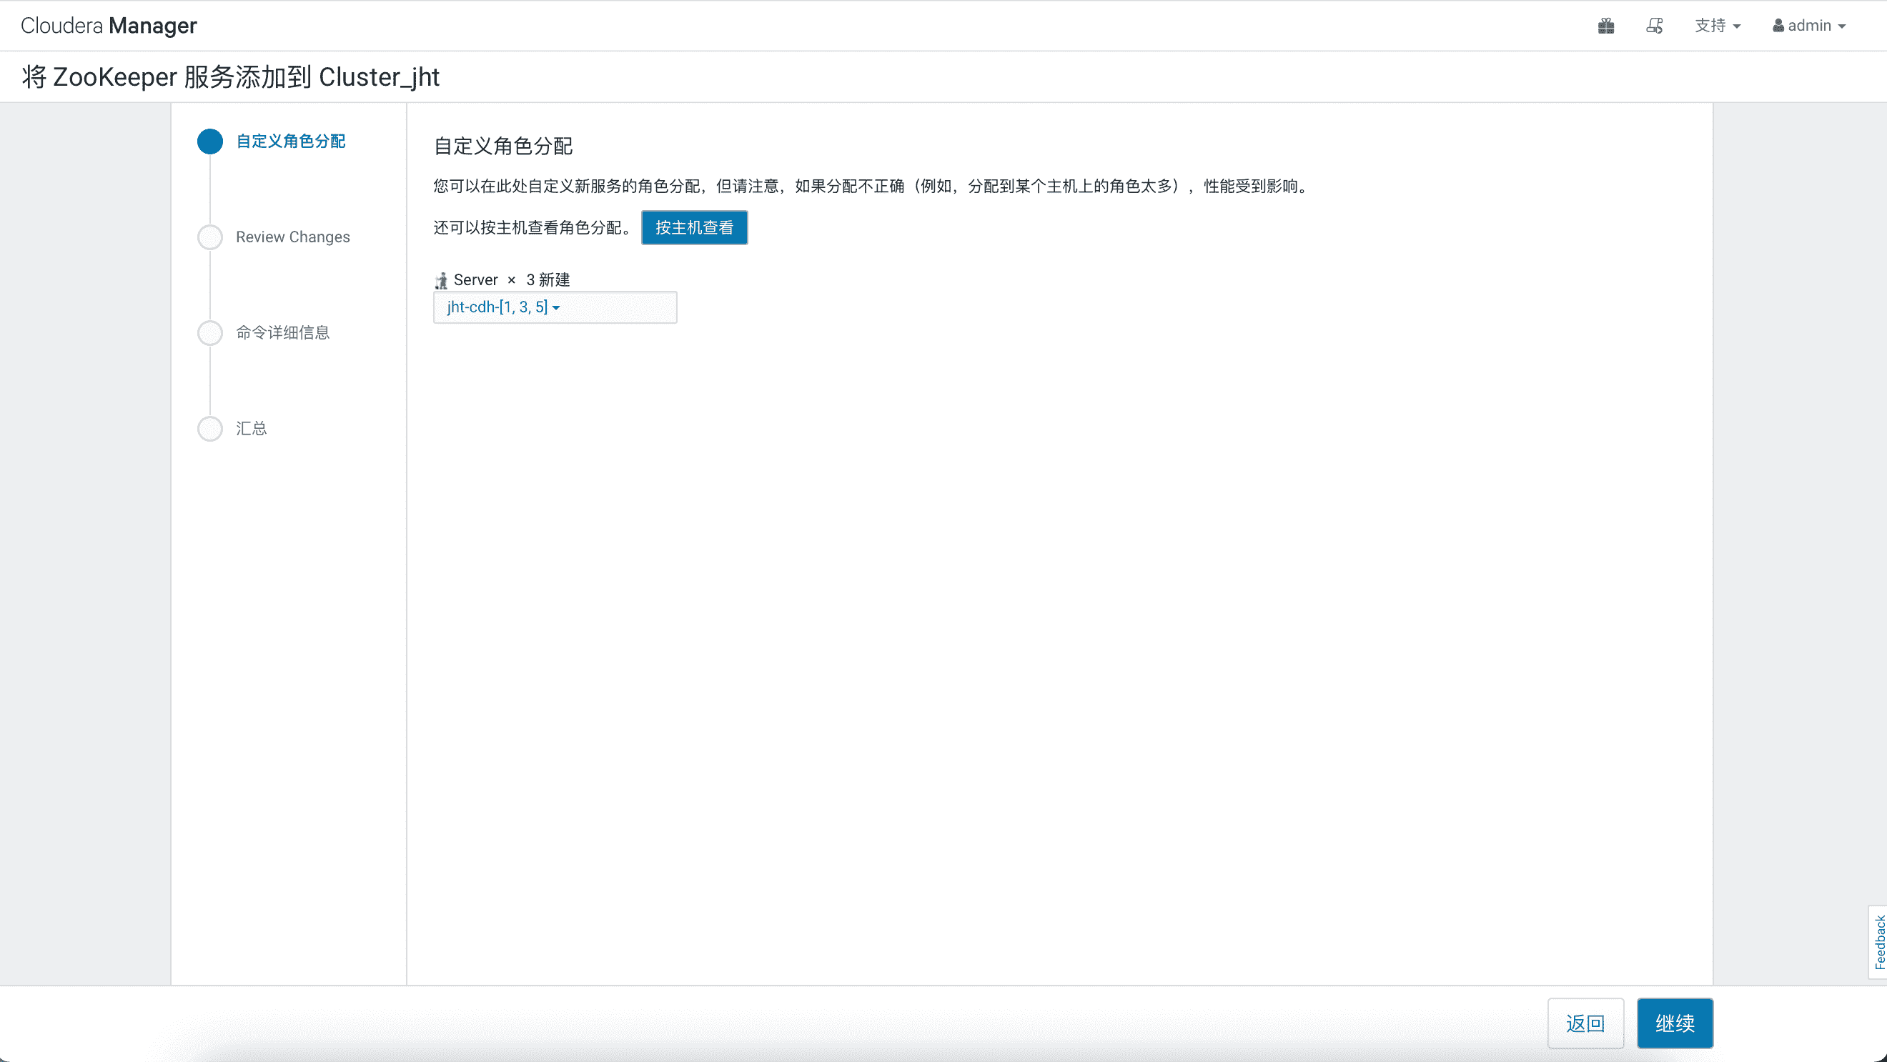
Task: Select the 自定义角色分配 wizard step
Action: (x=290, y=142)
